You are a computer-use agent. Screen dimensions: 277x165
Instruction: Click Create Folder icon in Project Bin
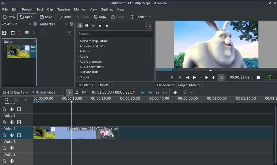click(x=13, y=33)
